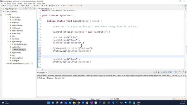Toggle Show Console on standard output
This screenshot has height=105, width=187.
168,72
